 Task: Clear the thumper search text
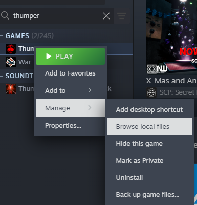pos(106,16)
